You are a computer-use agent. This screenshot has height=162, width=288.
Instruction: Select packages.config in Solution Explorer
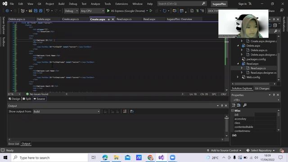pos(256,59)
